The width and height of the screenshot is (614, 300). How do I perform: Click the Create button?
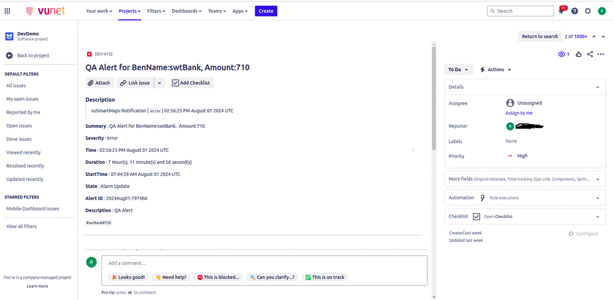tap(265, 11)
